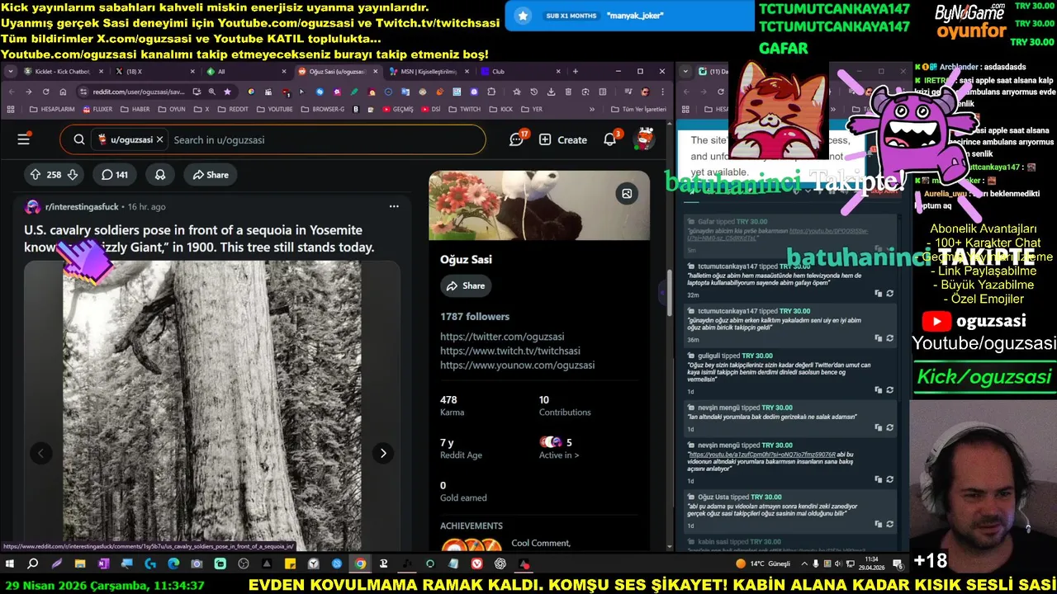Click the taskbar weather 14°C Güneşli
This screenshot has width=1057, height=594.
[763, 563]
